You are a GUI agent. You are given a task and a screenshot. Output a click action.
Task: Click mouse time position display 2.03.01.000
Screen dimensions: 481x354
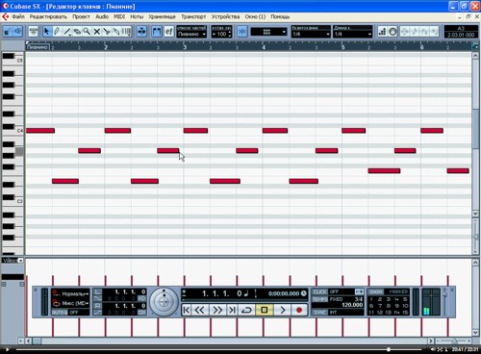click(461, 35)
